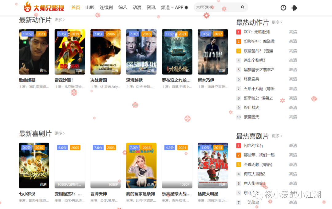Open the 电影 menu item
332x209 pixels.
click(90, 7)
